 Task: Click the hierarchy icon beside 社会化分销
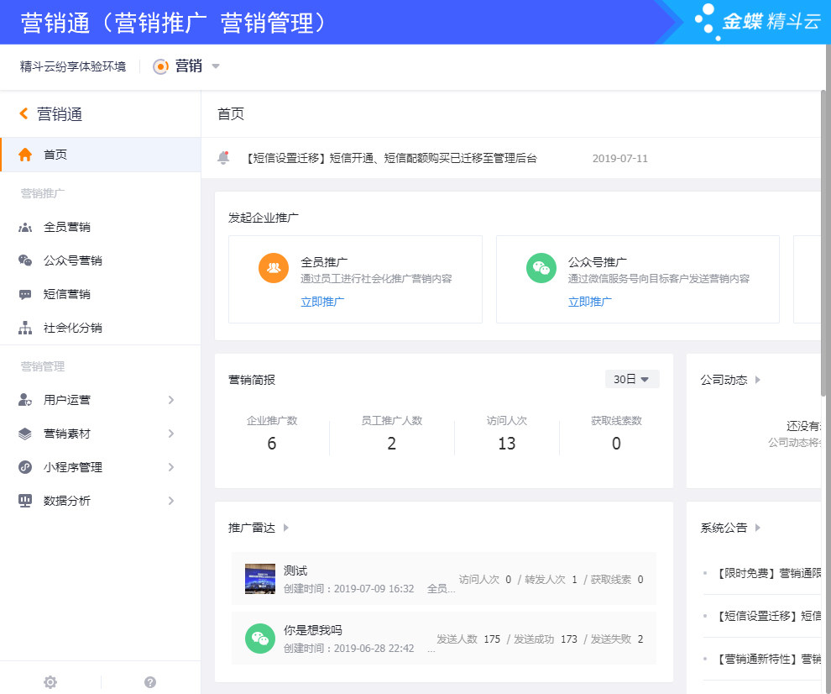[x=25, y=328]
